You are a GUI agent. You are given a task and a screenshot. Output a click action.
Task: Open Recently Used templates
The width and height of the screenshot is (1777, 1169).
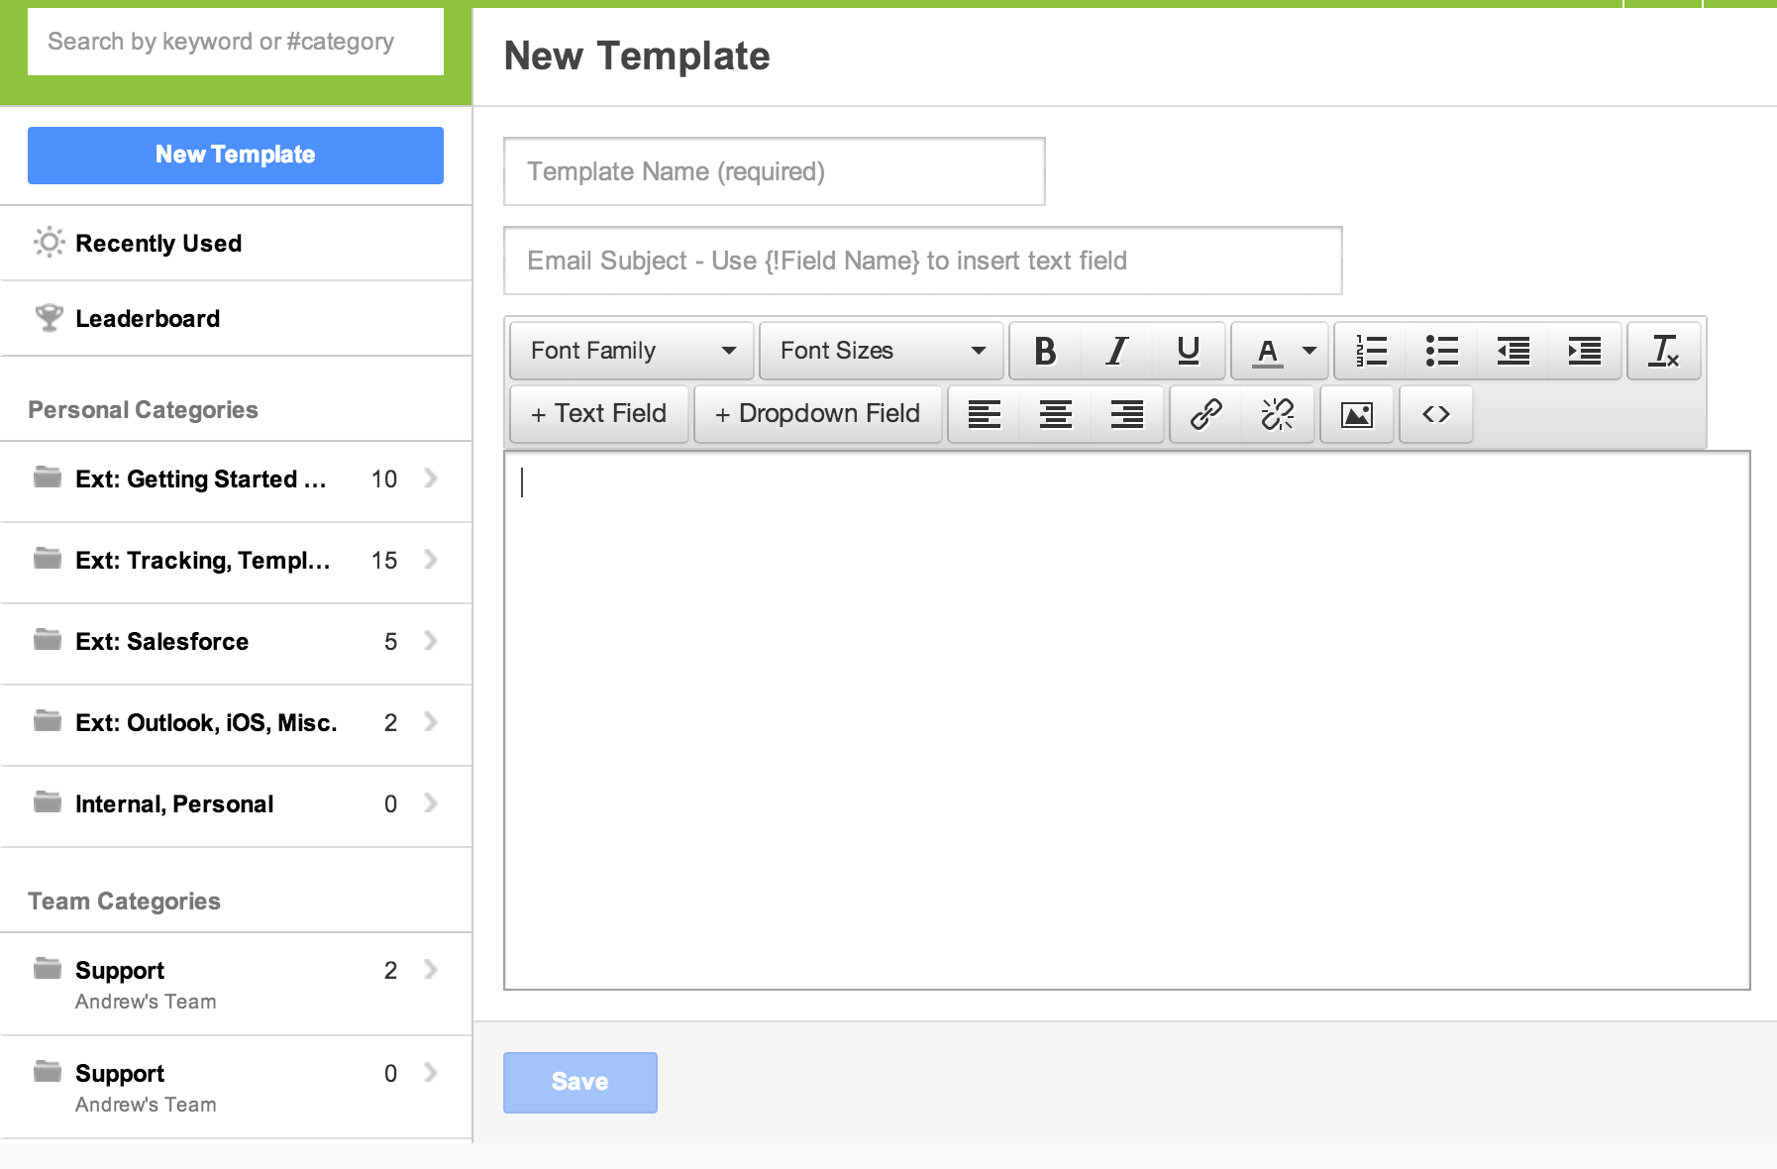(236, 244)
